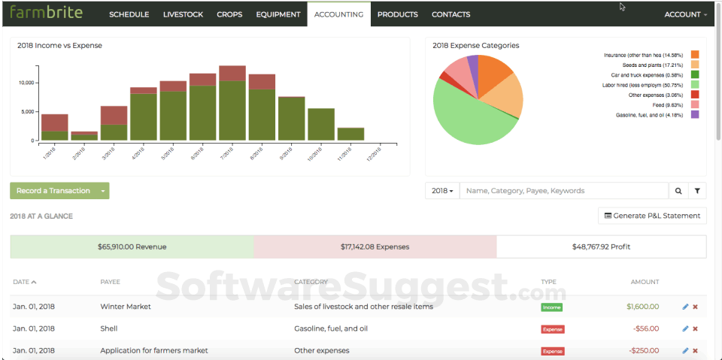Delete the Shell transaction
The image size is (722, 360).
pos(695,328)
